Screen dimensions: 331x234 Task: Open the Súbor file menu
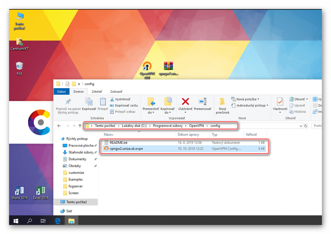61,92
